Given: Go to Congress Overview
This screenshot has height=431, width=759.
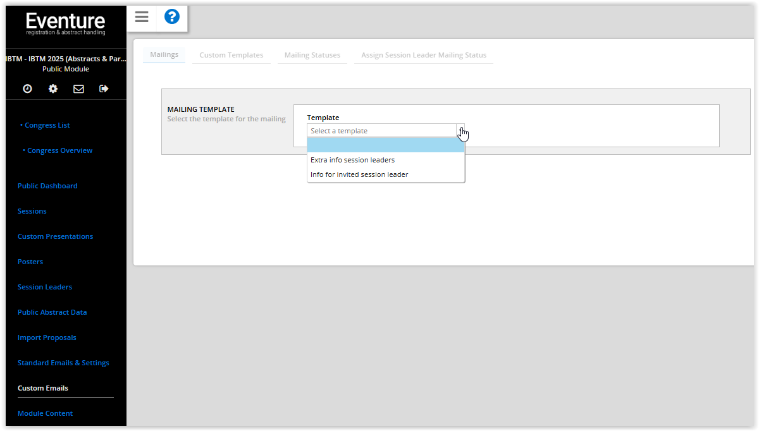Looking at the screenshot, I should click(x=59, y=150).
